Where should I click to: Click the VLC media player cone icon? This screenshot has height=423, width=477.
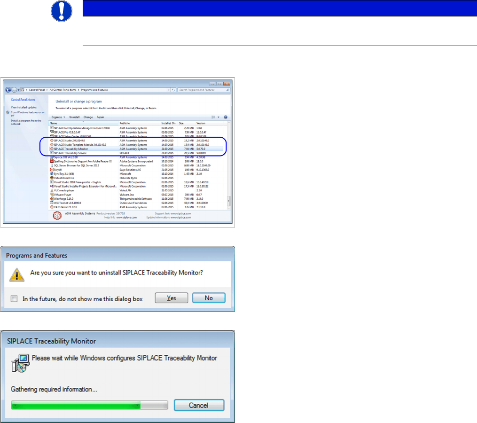point(52,190)
